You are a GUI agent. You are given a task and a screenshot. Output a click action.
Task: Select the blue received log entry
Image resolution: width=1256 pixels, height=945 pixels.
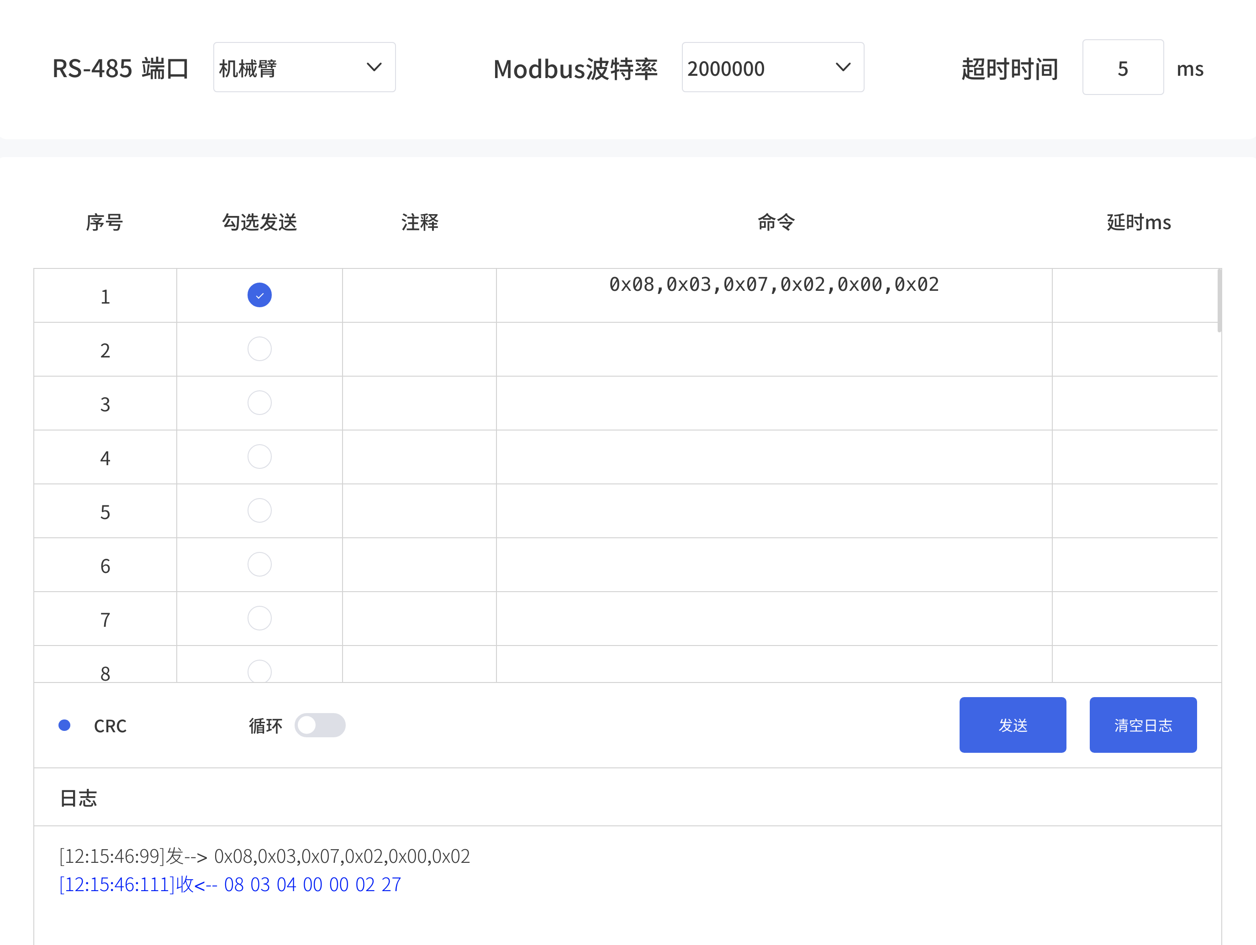pyautogui.click(x=230, y=884)
